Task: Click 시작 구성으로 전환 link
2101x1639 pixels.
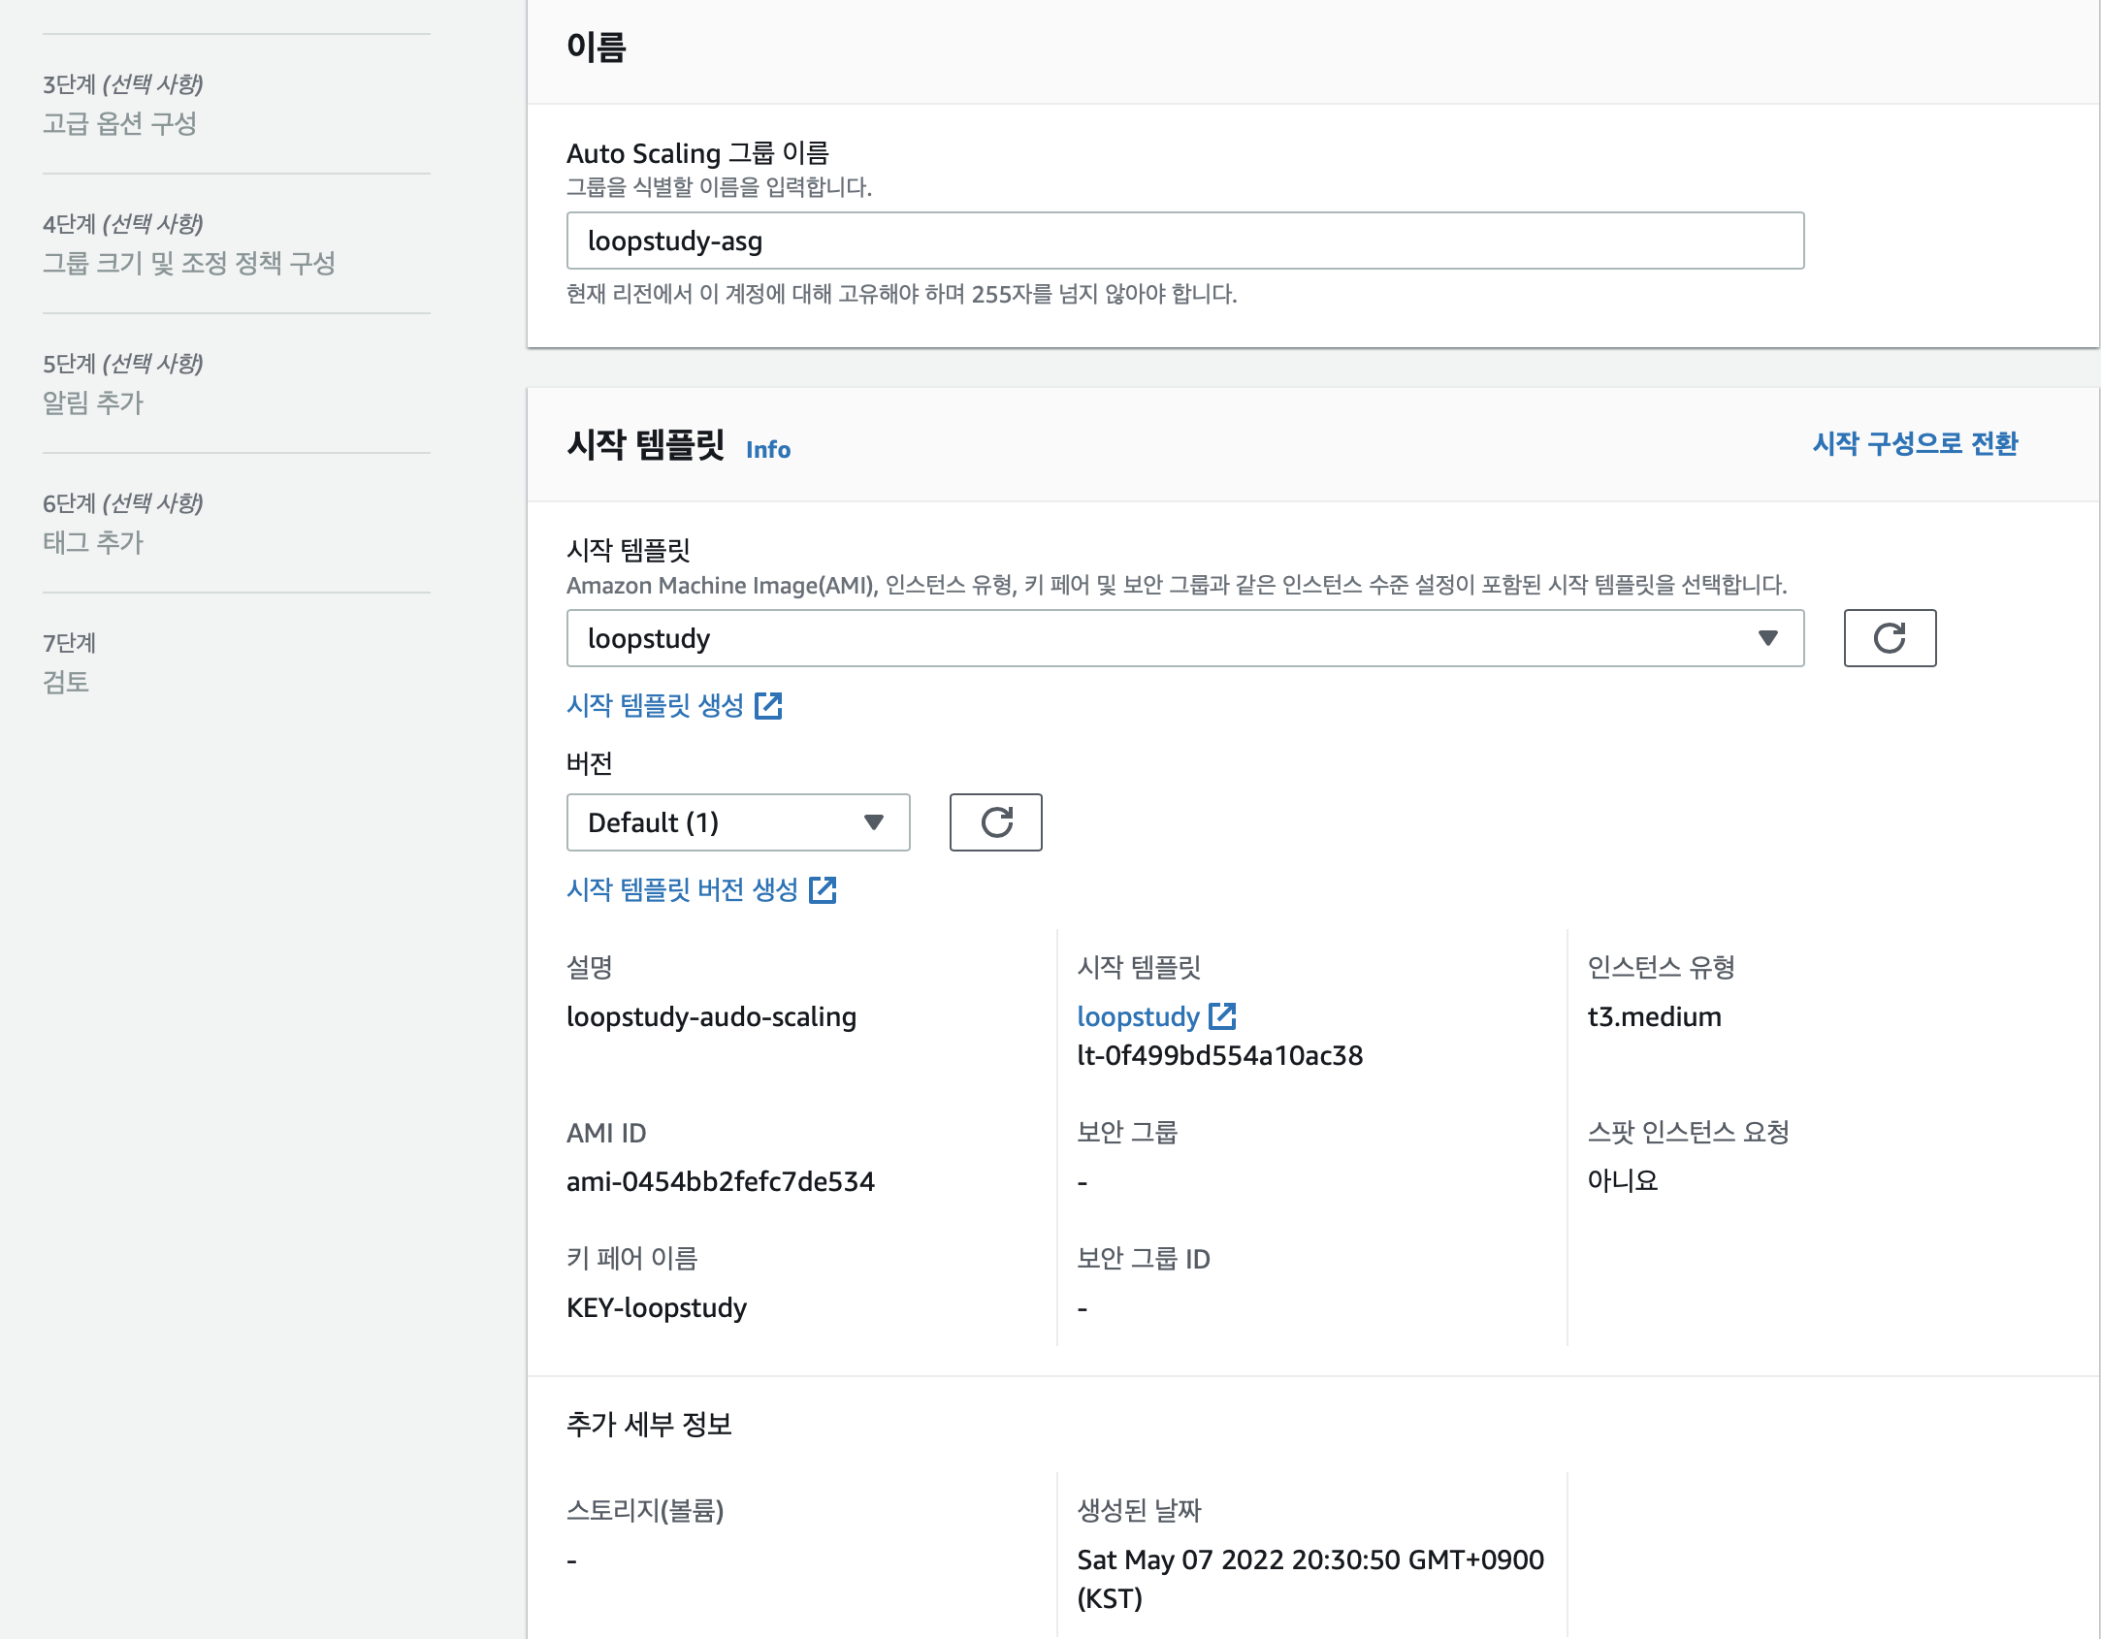Action: point(1915,444)
